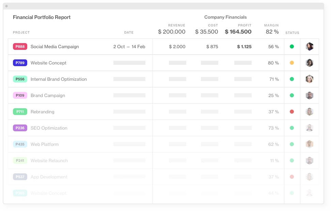Click the P109 Brand Campaign badge
Viewport: 331px width, 211px height.
(x=20, y=95)
